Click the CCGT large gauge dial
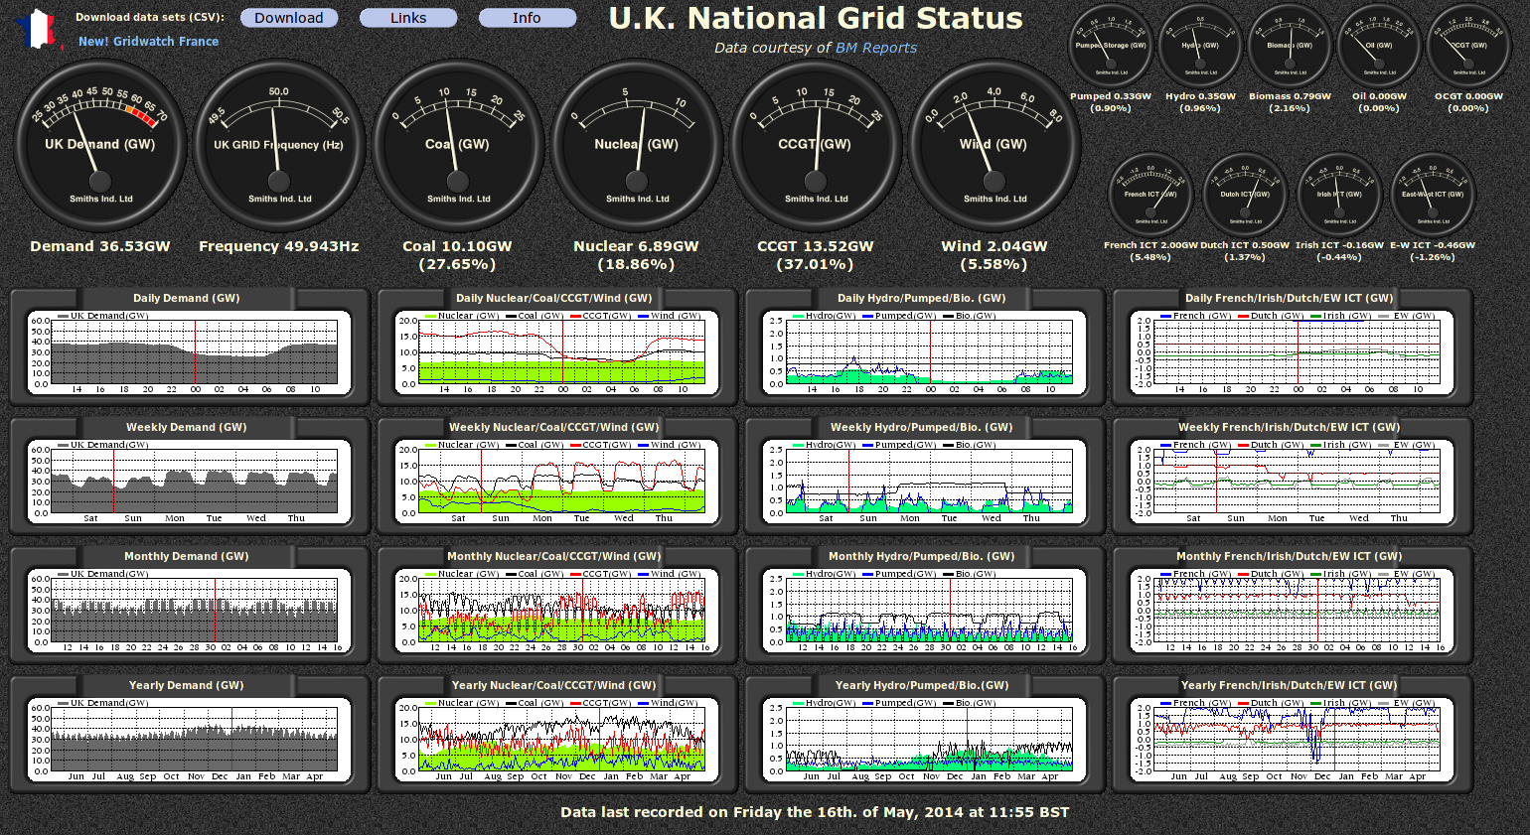The image size is (1530, 835). 816,146
